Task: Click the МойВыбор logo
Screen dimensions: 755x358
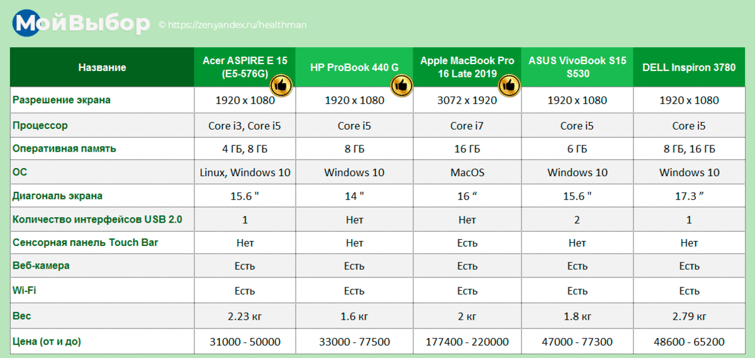Action: tap(82, 23)
